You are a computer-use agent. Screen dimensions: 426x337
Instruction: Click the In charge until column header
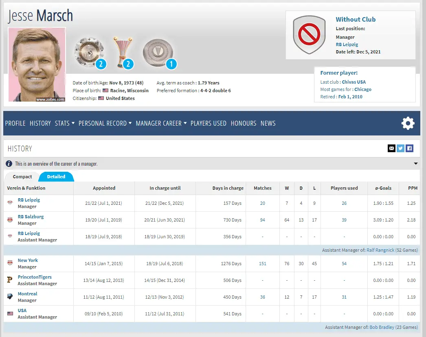click(165, 188)
